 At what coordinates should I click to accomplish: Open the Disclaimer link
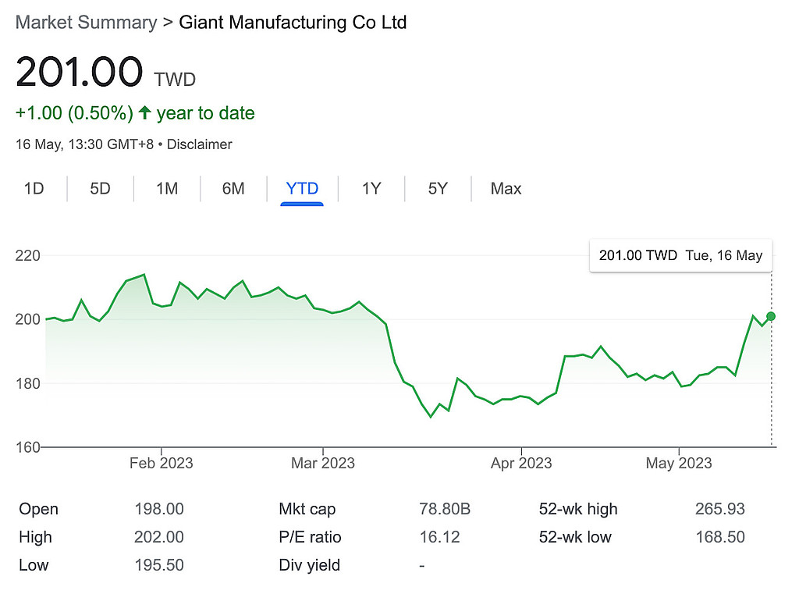[x=200, y=144]
